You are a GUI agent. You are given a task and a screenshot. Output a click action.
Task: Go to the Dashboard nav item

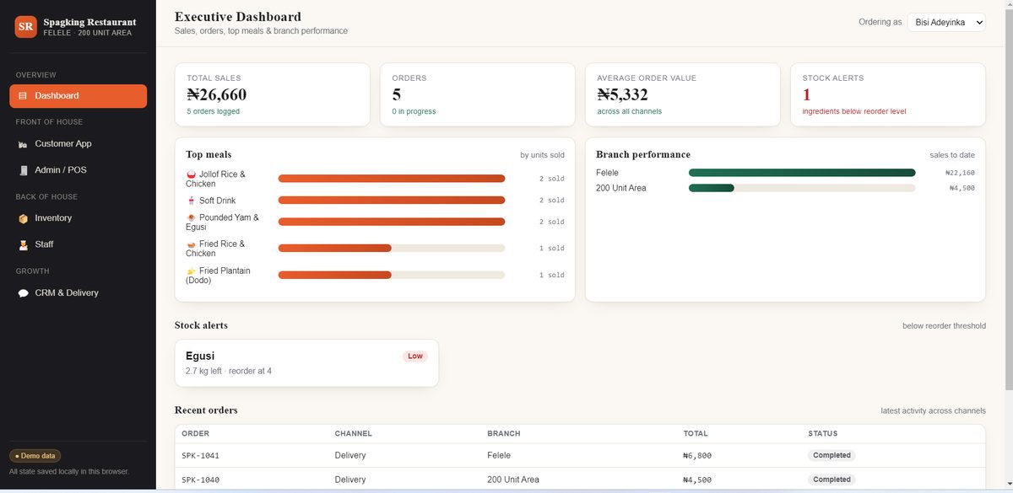pyautogui.click(x=78, y=96)
